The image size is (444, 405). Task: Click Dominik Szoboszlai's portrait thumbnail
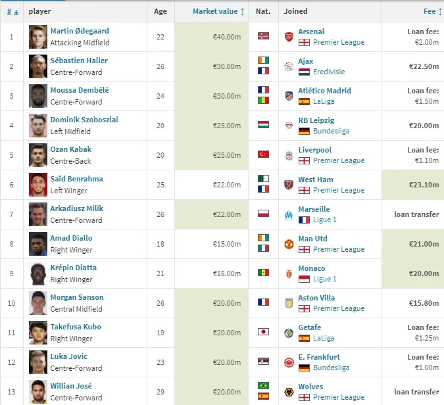click(38, 126)
